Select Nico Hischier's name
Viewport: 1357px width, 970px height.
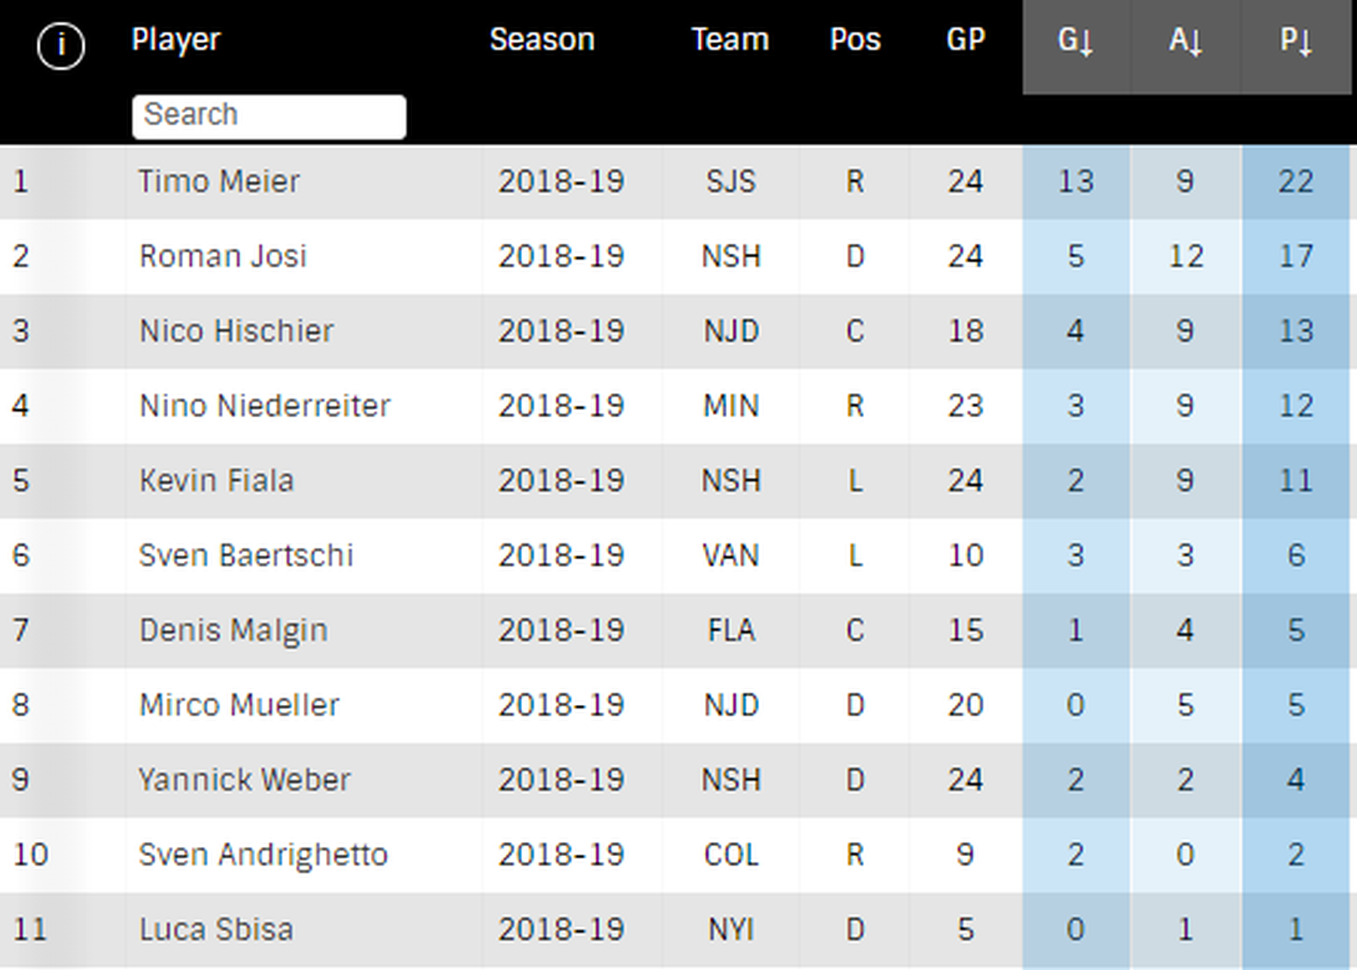click(x=236, y=331)
